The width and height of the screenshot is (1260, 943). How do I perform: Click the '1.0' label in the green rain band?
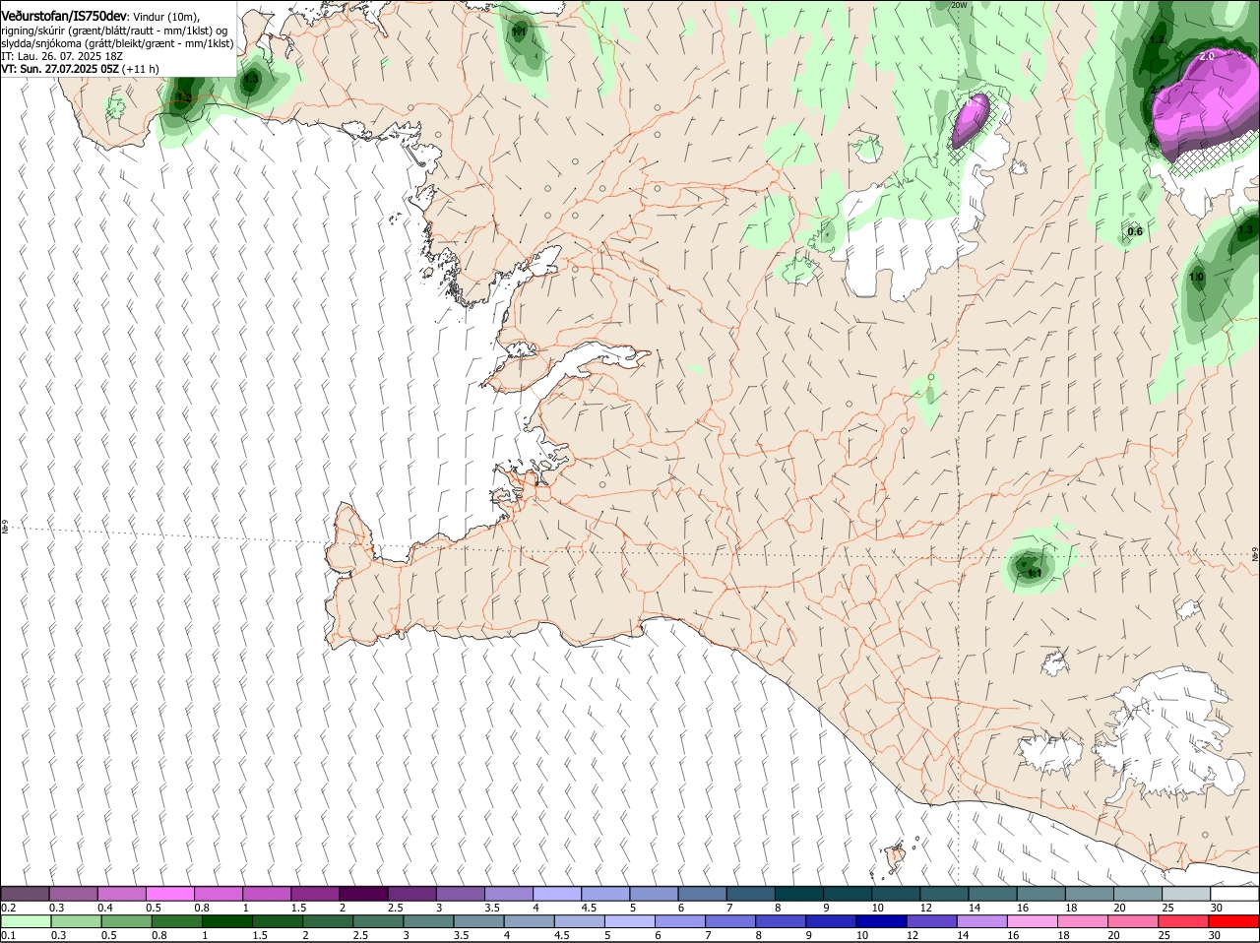tap(1196, 278)
